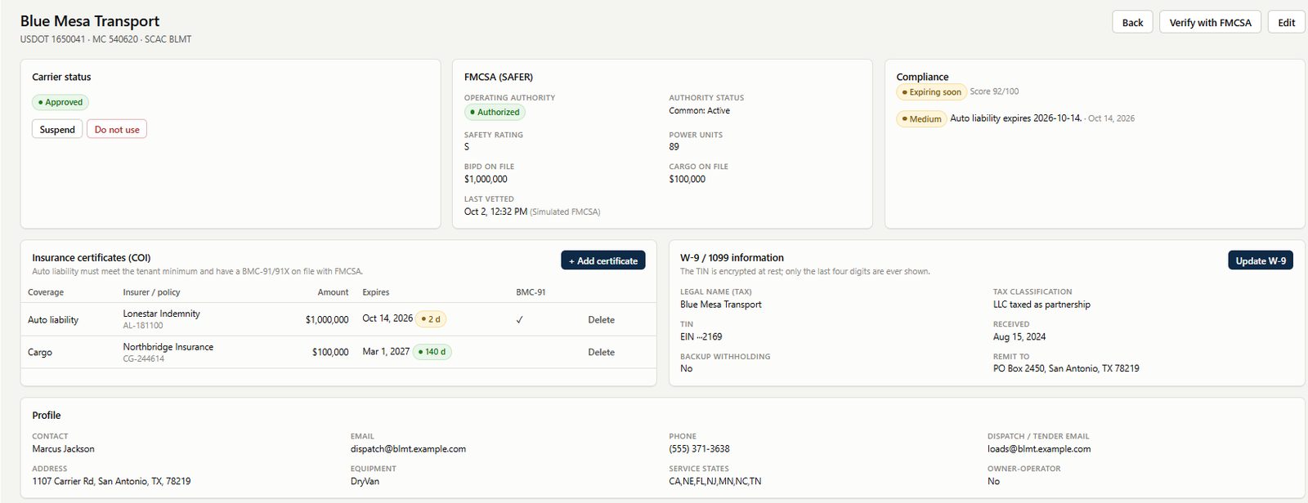Select the BMC-91 checkmark for Auto liability
The width and height of the screenshot is (1308, 503).
coord(520,320)
